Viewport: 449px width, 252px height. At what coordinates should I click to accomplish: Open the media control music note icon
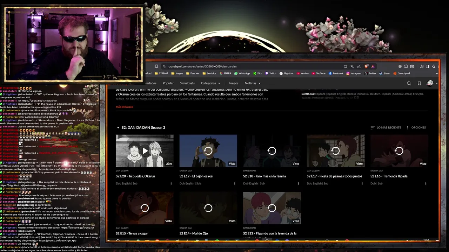tap(422, 66)
